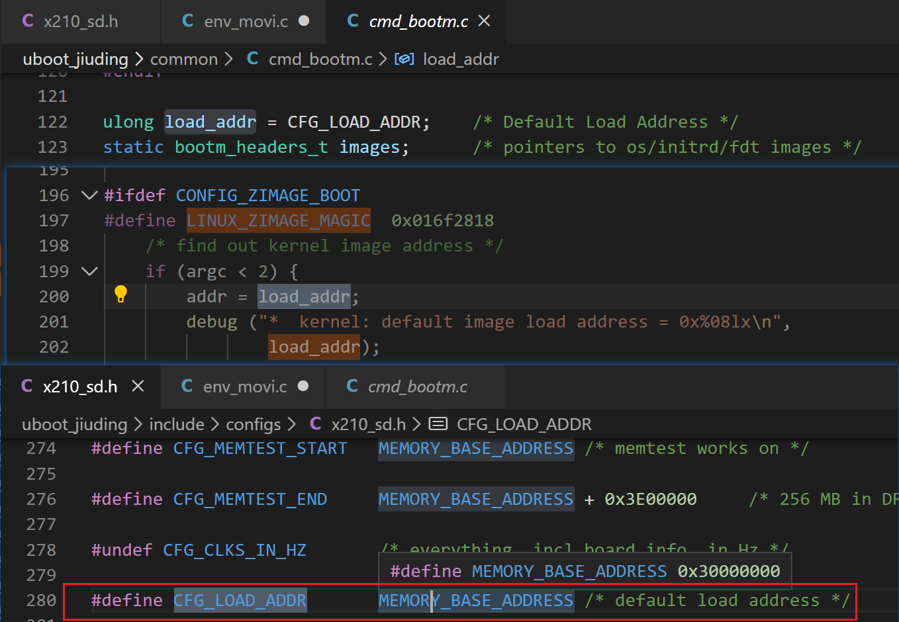Open uboot_jiuding breadcrumb in bottom editor

[x=75, y=424]
